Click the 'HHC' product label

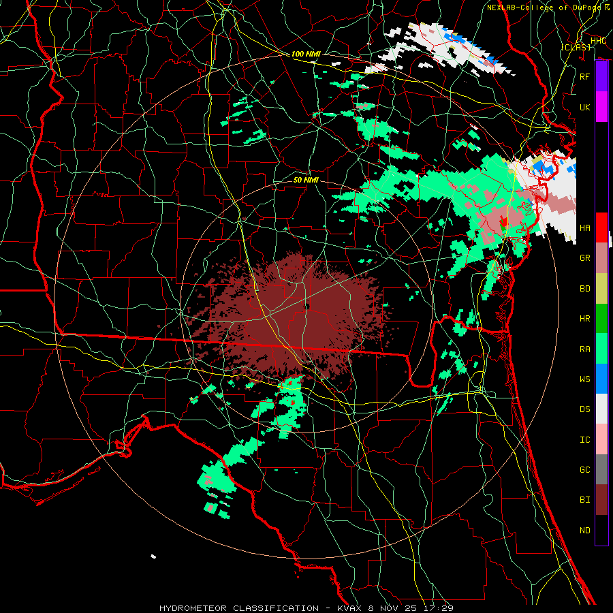tap(598, 41)
